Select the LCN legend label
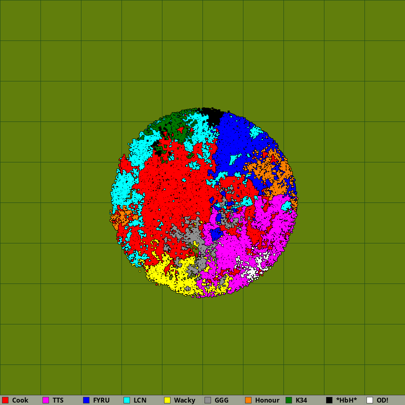This screenshot has height=405, width=405. tap(140, 400)
